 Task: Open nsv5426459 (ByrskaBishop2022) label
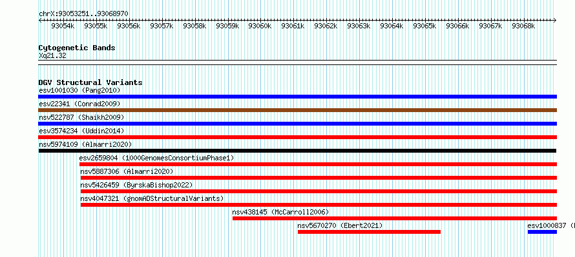pos(136,185)
